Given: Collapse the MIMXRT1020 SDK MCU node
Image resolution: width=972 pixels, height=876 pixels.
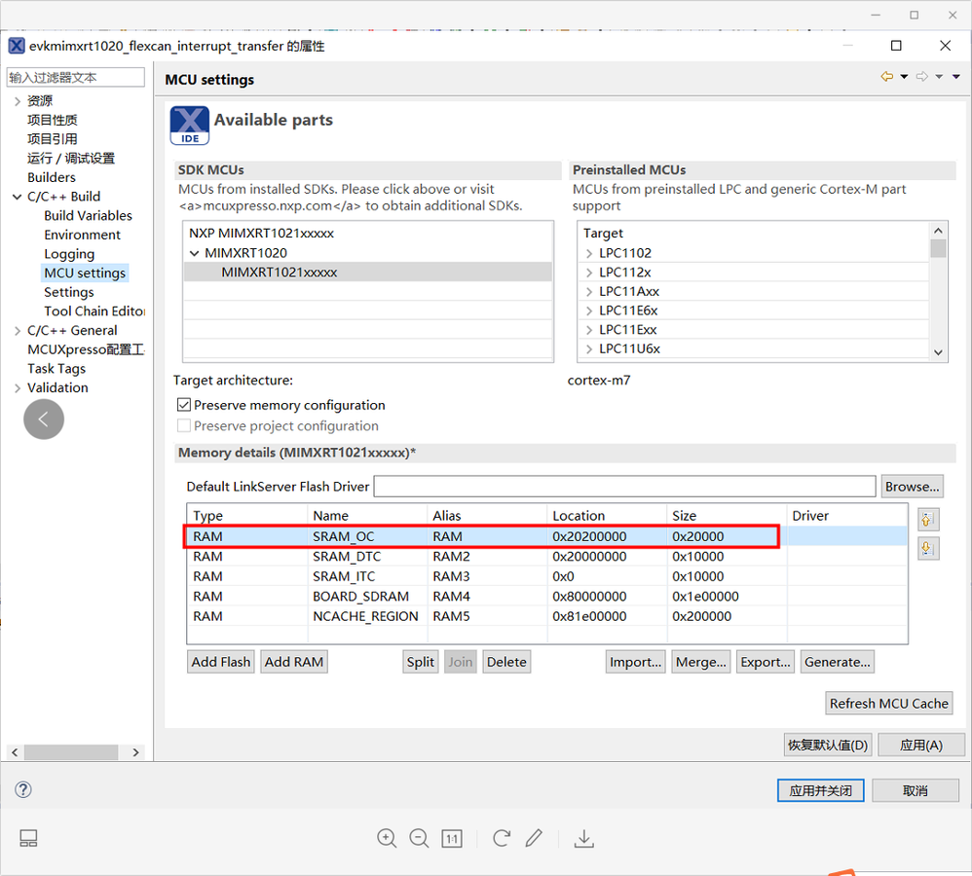Looking at the screenshot, I should pyautogui.click(x=195, y=253).
